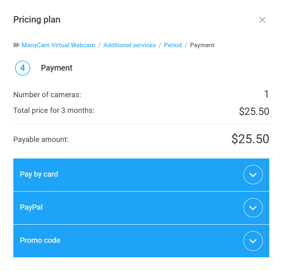Screen dimensions: 281x271
Task: Click the Payment breadcrumb item
Action: click(x=202, y=45)
